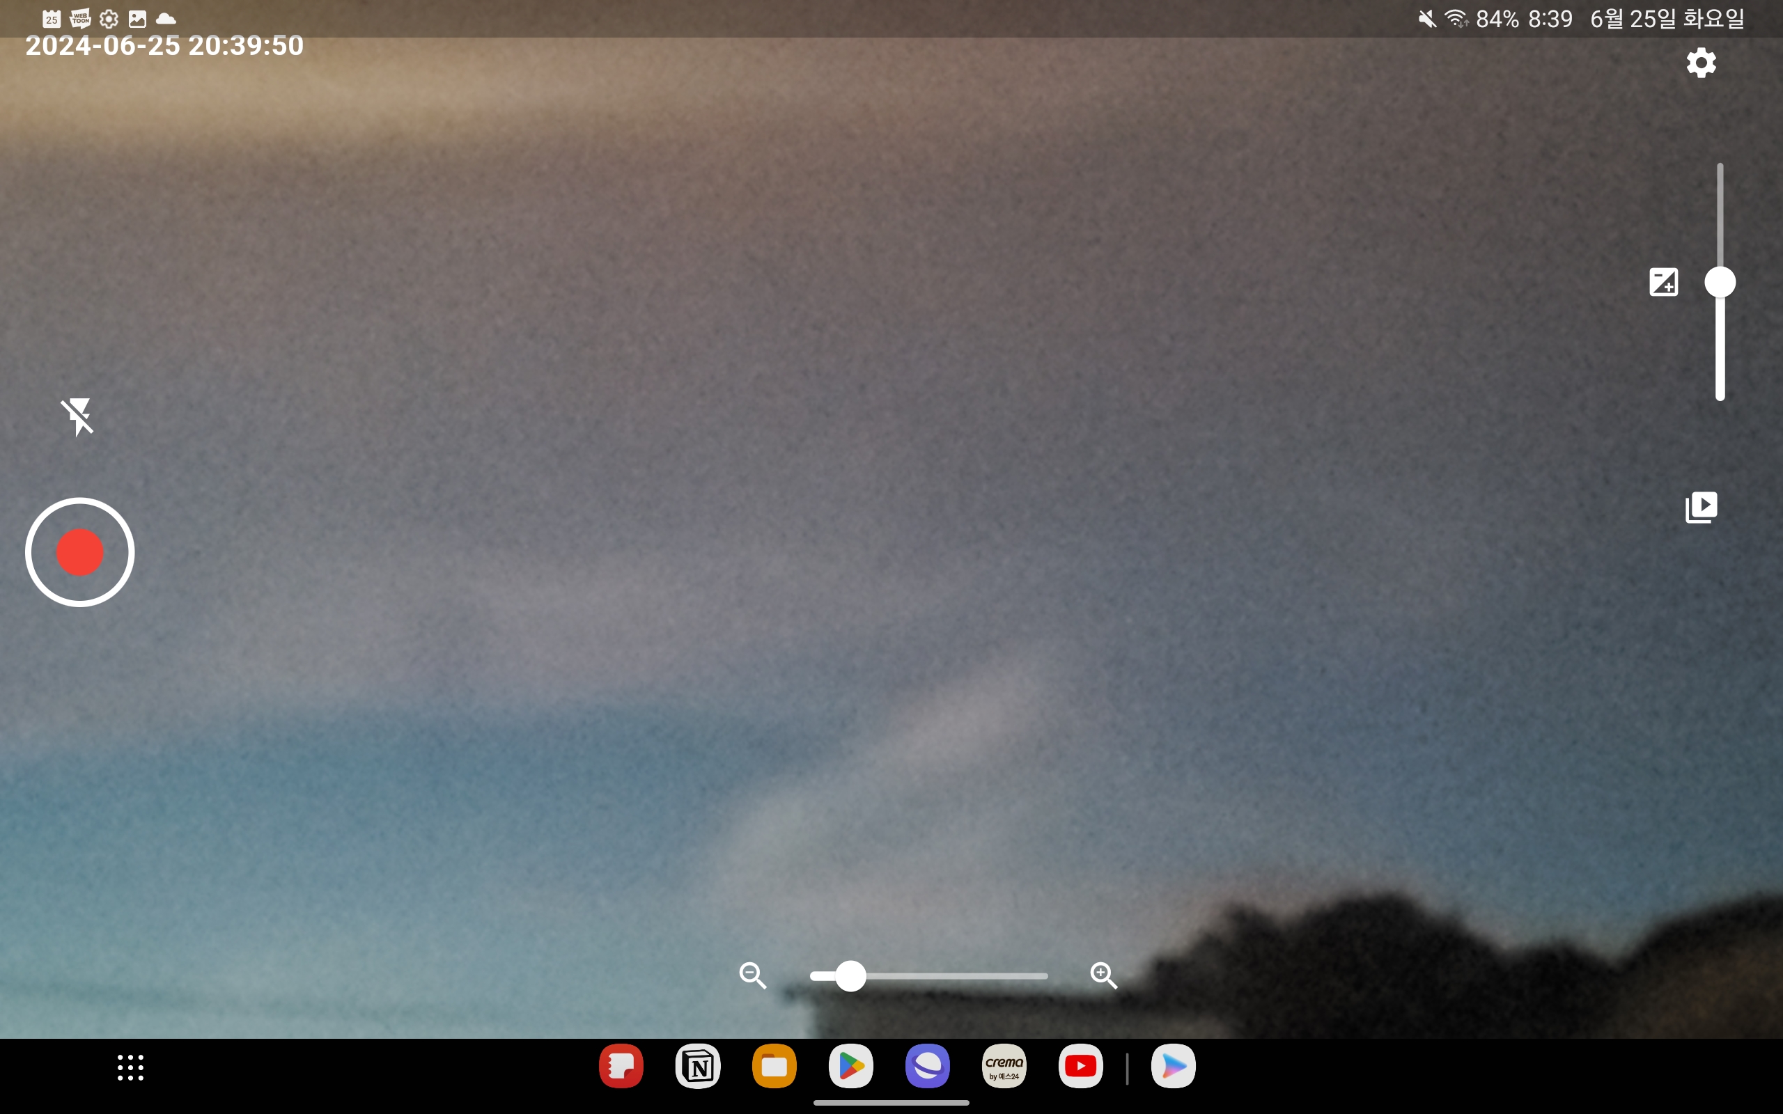Viewport: 1783px width, 1114px height.
Task: Click the zoom slider handle
Action: 850,975
